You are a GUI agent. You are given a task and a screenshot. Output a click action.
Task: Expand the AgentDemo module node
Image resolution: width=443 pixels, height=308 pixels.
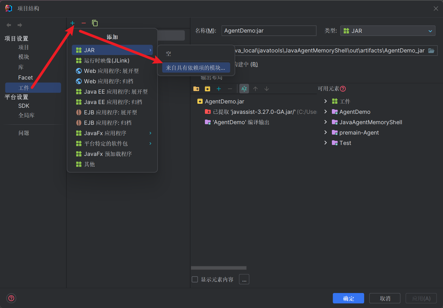(326, 112)
